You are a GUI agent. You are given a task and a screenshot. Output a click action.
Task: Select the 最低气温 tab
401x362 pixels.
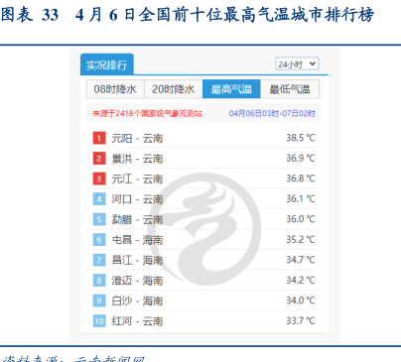[x=290, y=89]
